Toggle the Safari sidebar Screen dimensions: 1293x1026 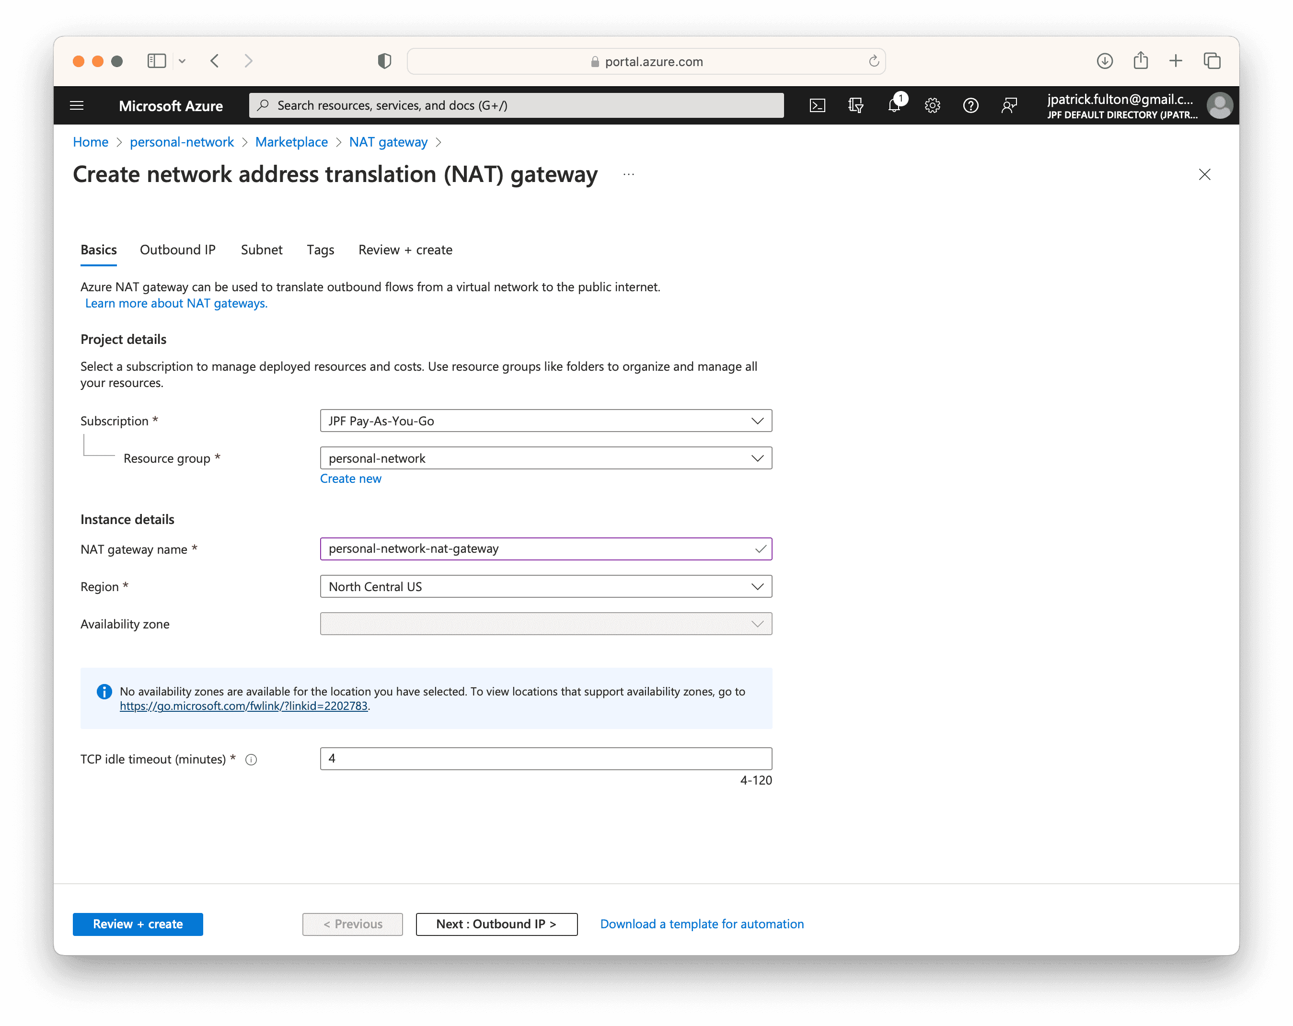click(157, 61)
